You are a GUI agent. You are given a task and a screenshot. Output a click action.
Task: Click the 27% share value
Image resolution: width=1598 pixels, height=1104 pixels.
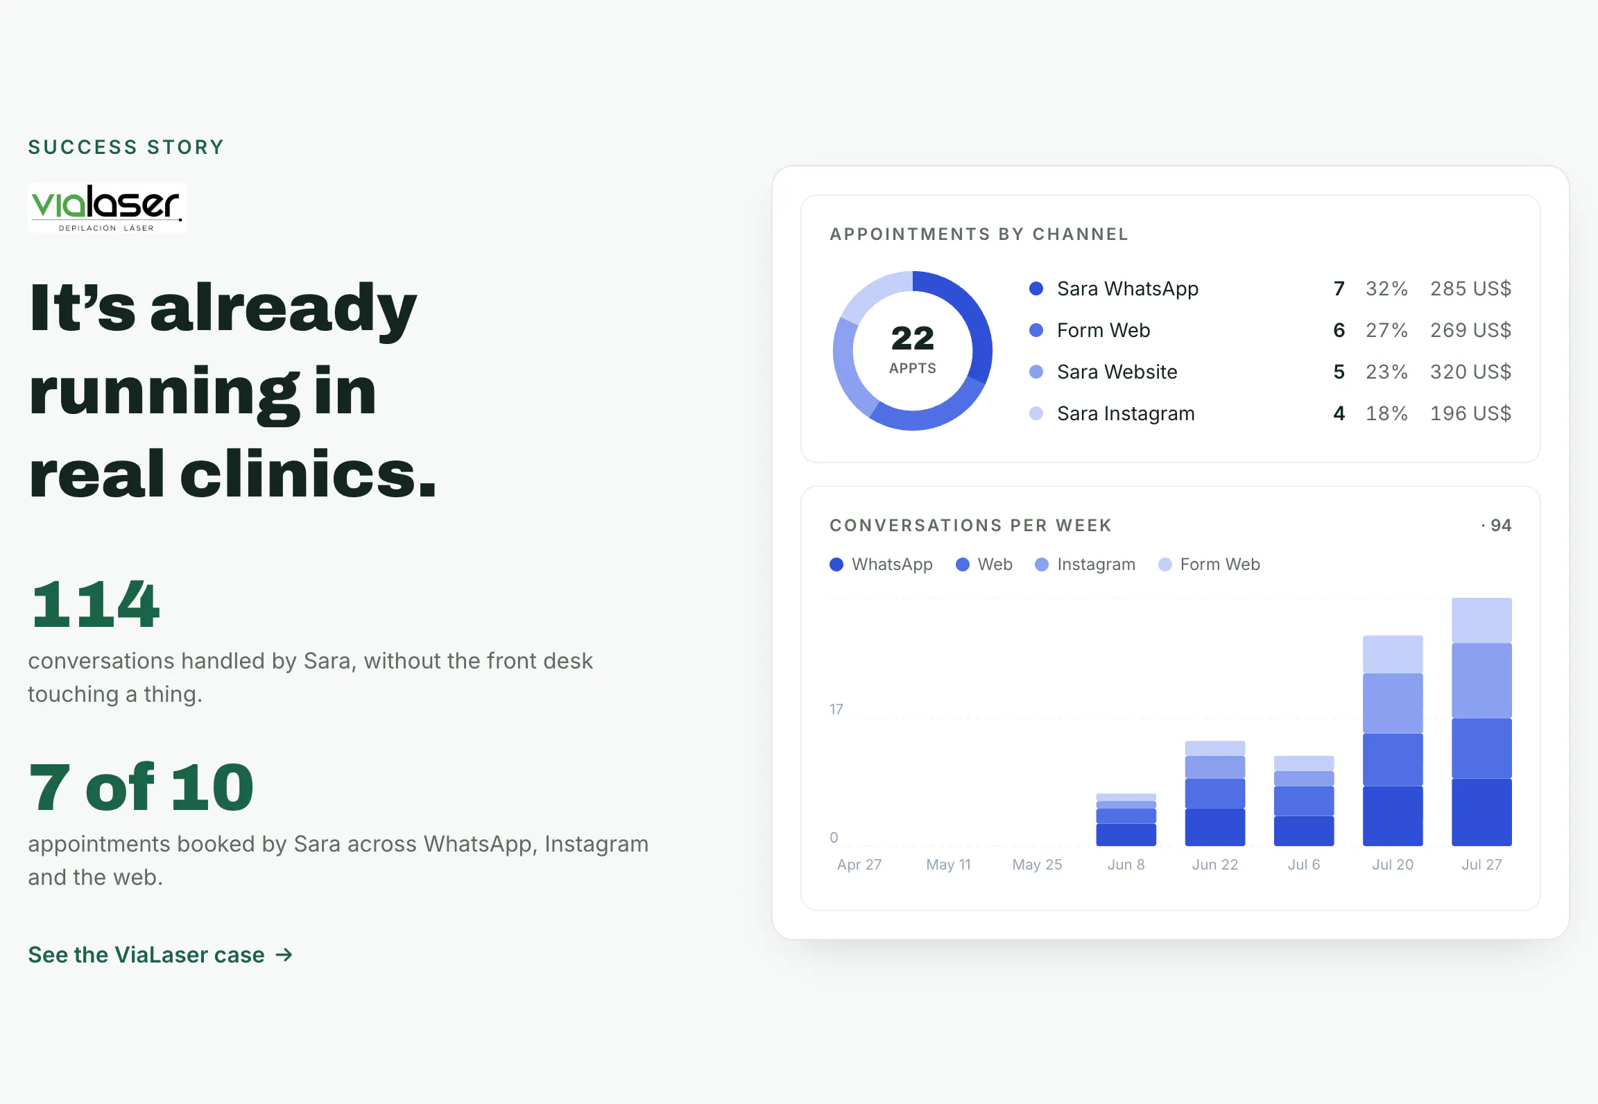pyautogui.click(x=1386, y=330)
